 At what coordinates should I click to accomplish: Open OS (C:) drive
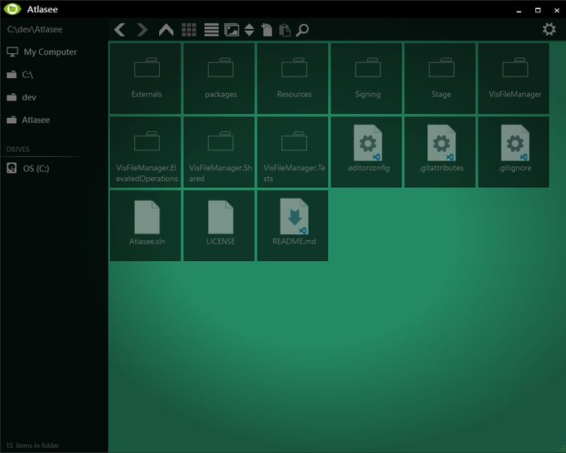point(28,168)
